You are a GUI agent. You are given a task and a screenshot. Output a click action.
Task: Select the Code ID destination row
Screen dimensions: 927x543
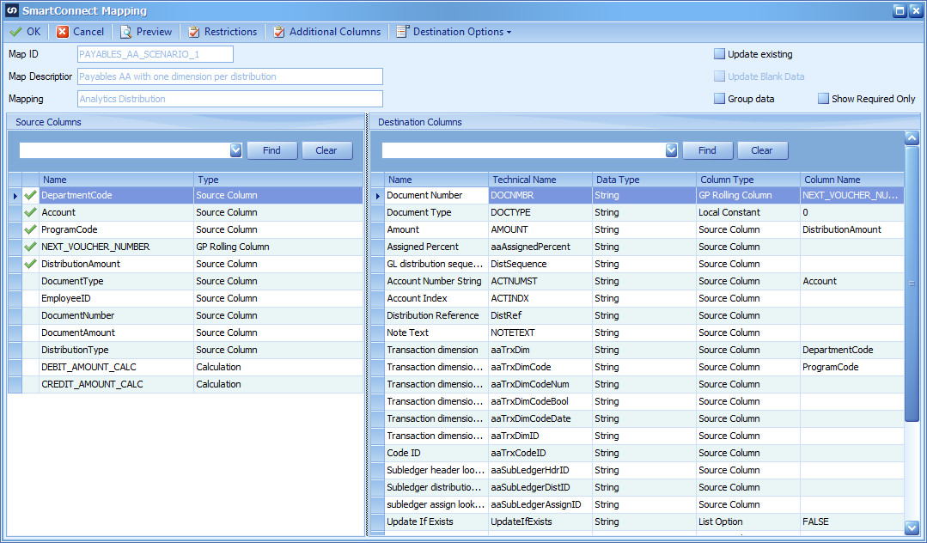click(x=637, y=453)
